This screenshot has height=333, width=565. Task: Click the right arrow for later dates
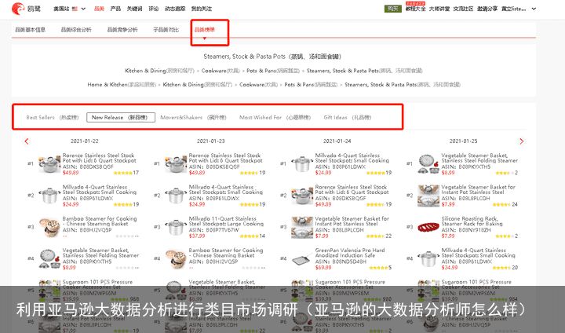coord(521,141)
